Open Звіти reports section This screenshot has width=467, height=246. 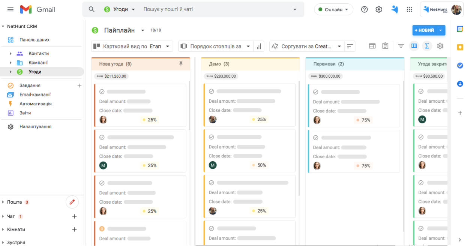[x=25, y=113]
